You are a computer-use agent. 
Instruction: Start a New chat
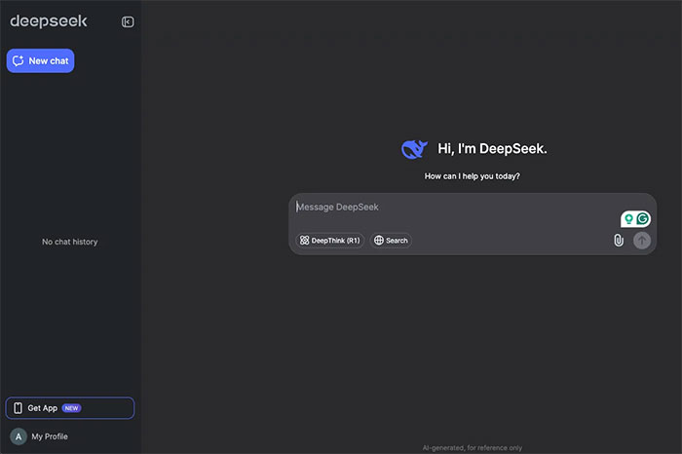[40, 60]
